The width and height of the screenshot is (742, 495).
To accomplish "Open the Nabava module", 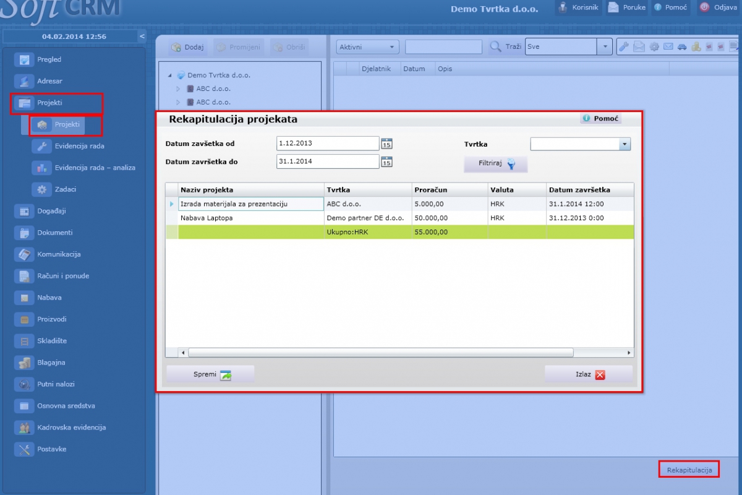I will click(40, 298).
